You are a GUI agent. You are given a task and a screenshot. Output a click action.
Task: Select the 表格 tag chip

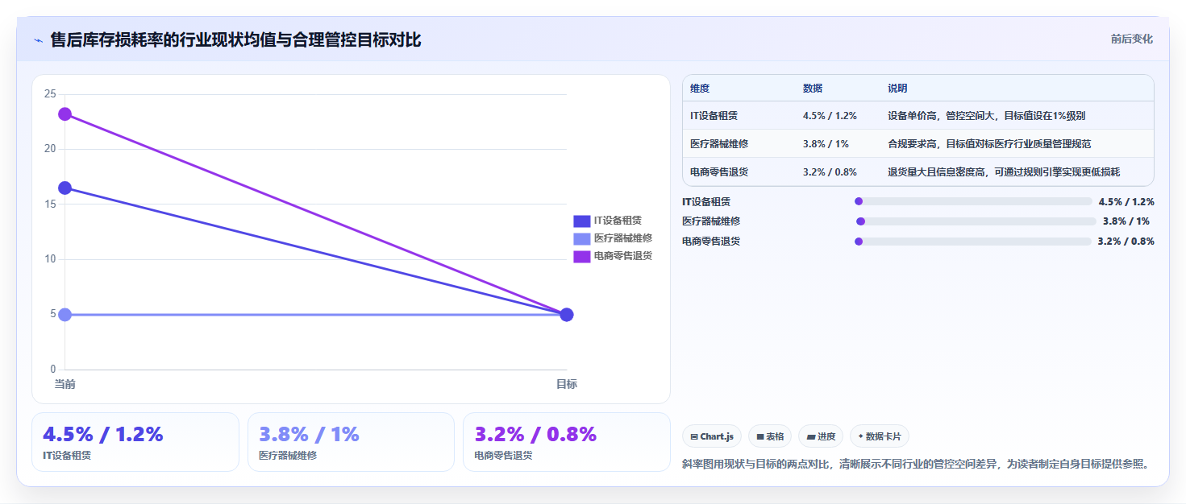pos(770,436)
